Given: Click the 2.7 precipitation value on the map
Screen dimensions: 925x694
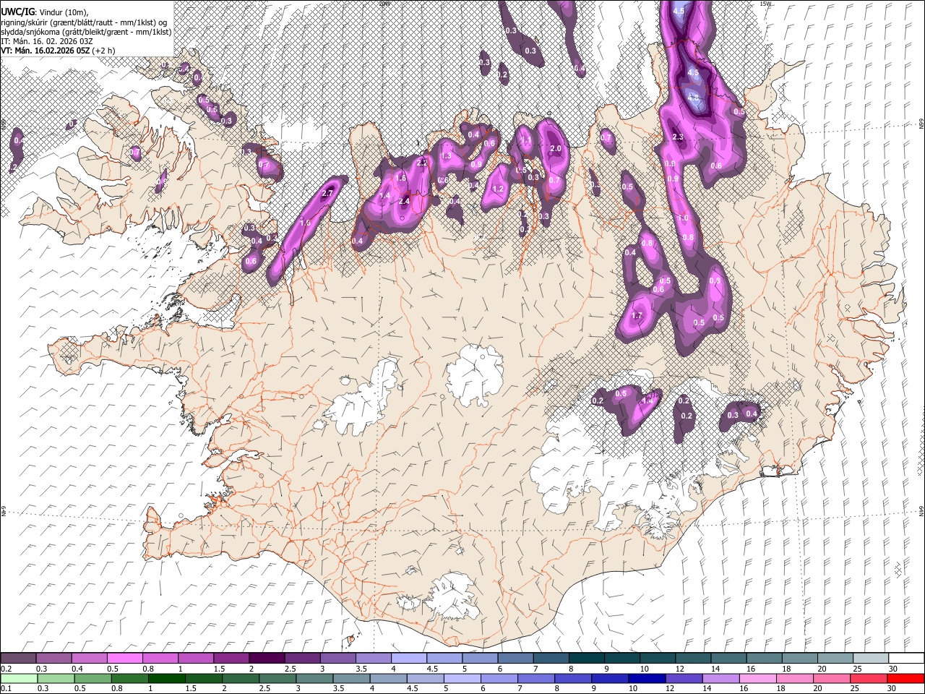Looking at the screenshot, I should click(x=327, y=193).
